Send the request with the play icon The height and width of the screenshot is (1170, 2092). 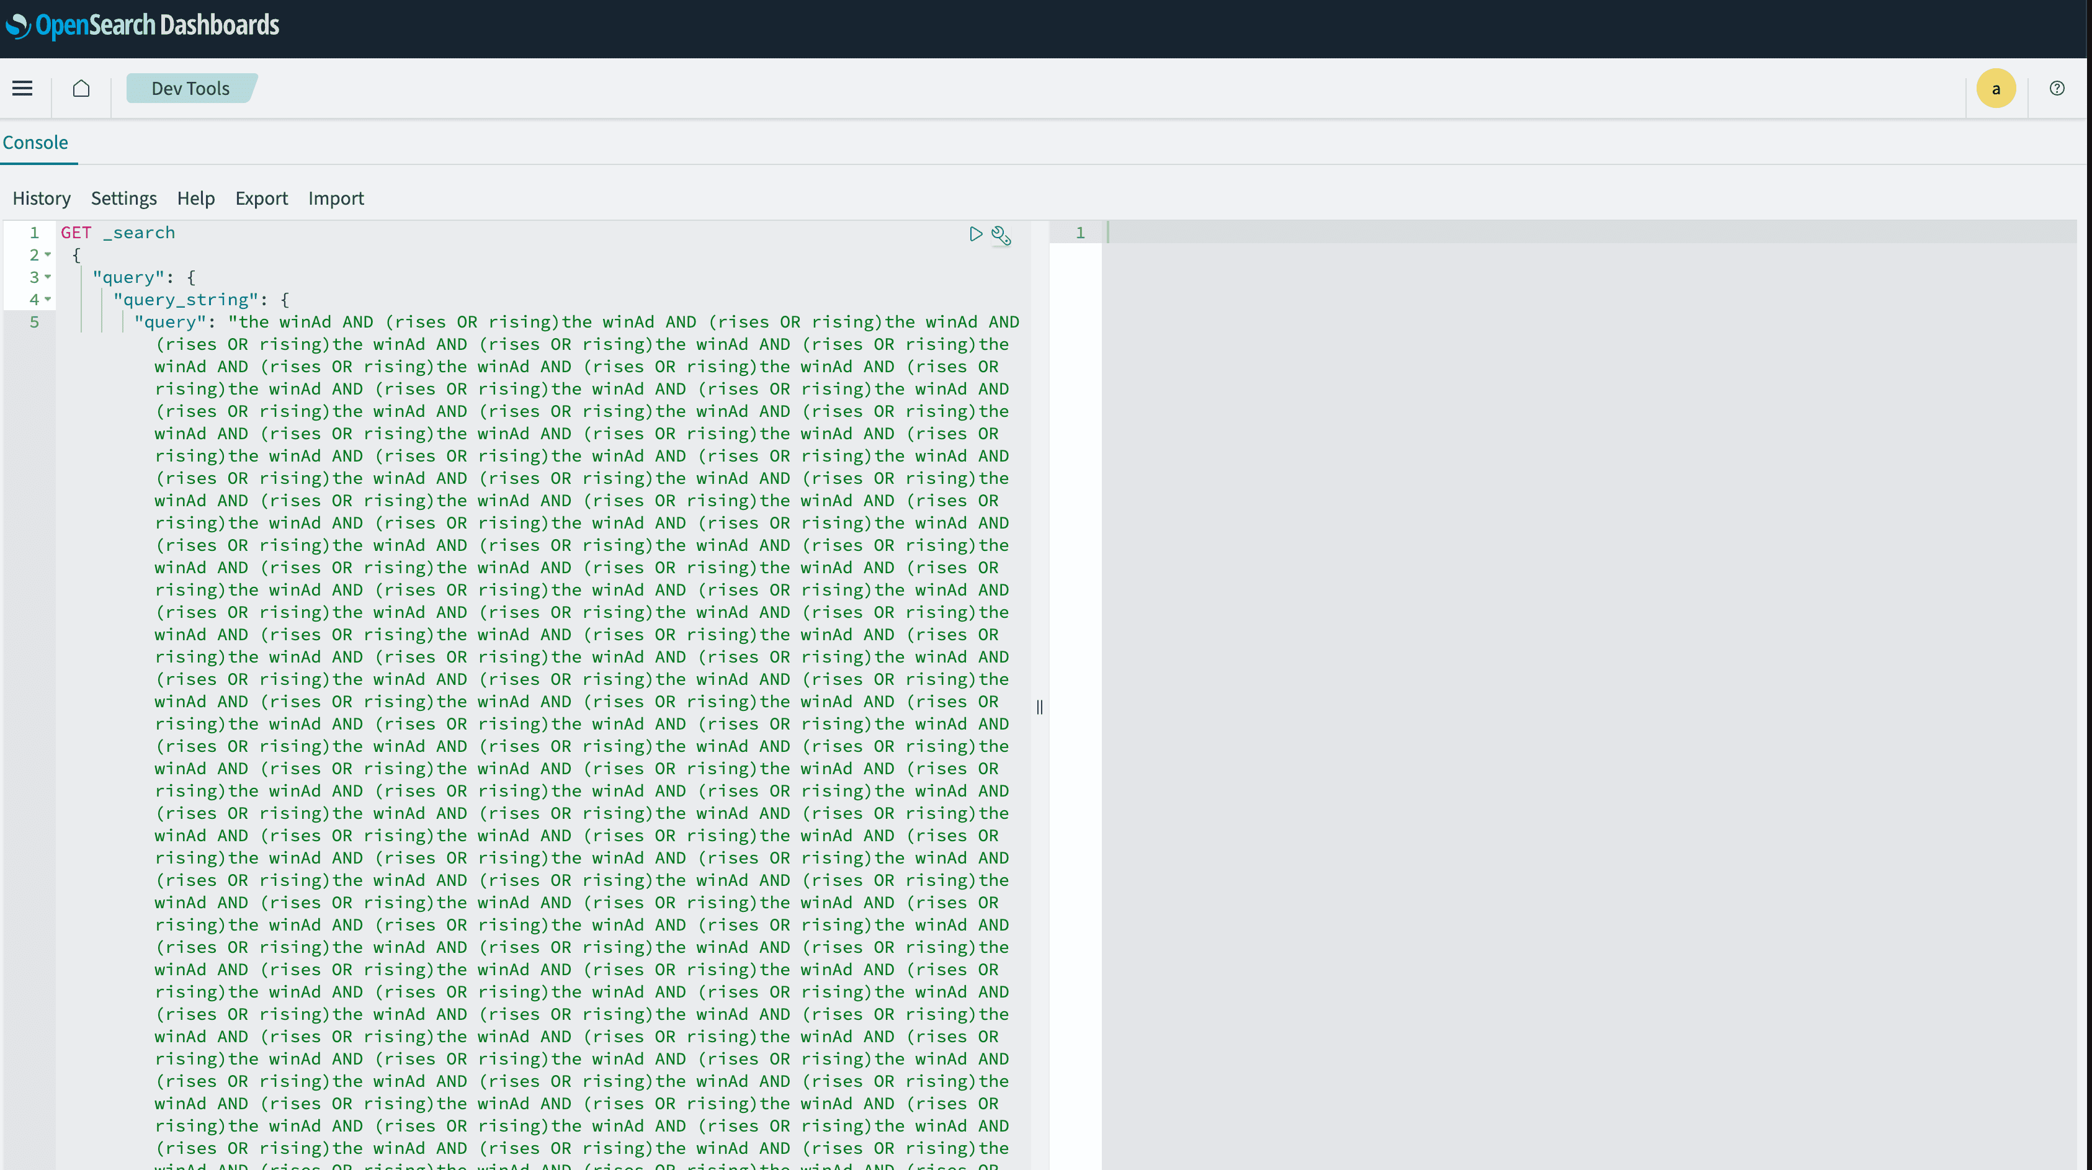(x=976, y=234)
